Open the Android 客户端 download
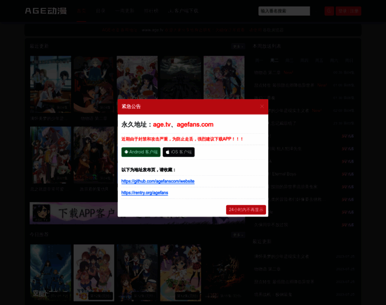The width and height of the screenshot is (386, 305). (x=141, y=152)
